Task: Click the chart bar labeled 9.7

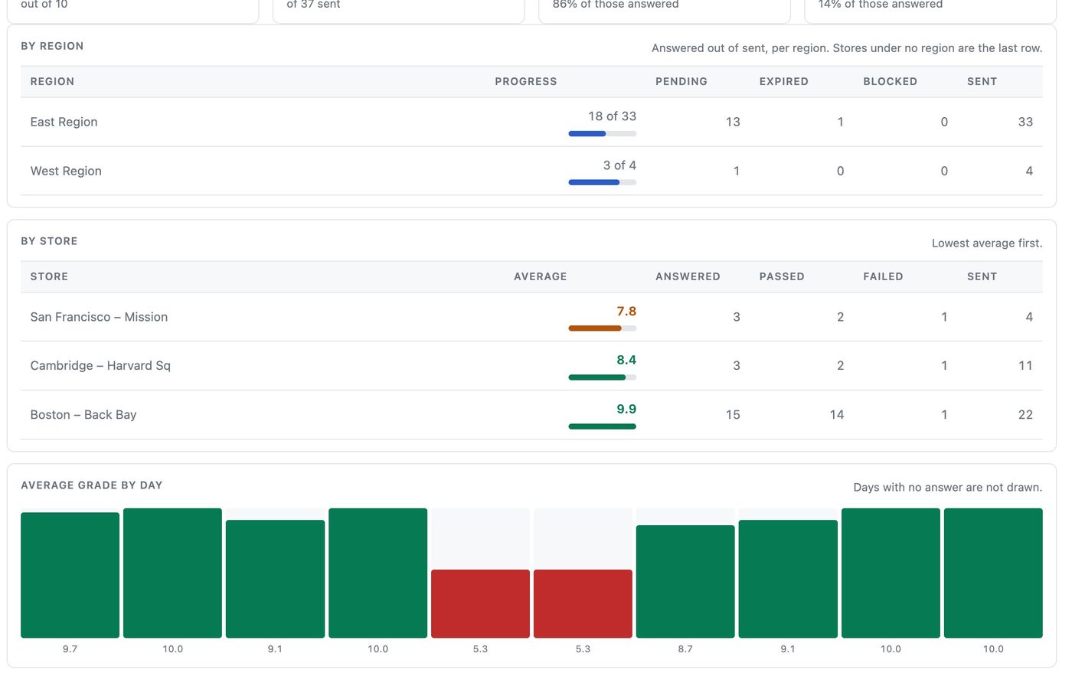Action: coord(70,575)
